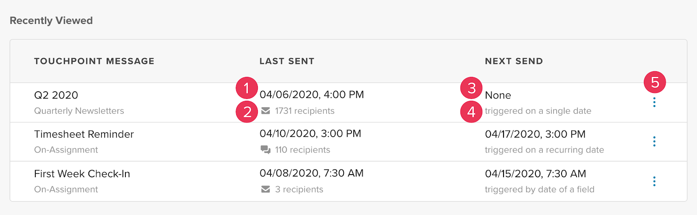Click envelope icon beside 1731 recipients
This screenshot has width=697, height=215.
point(265,111)
